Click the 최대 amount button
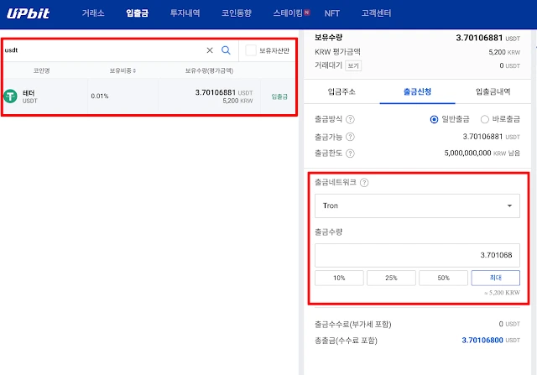Viewport: 537px width, 375px height. 496,278
